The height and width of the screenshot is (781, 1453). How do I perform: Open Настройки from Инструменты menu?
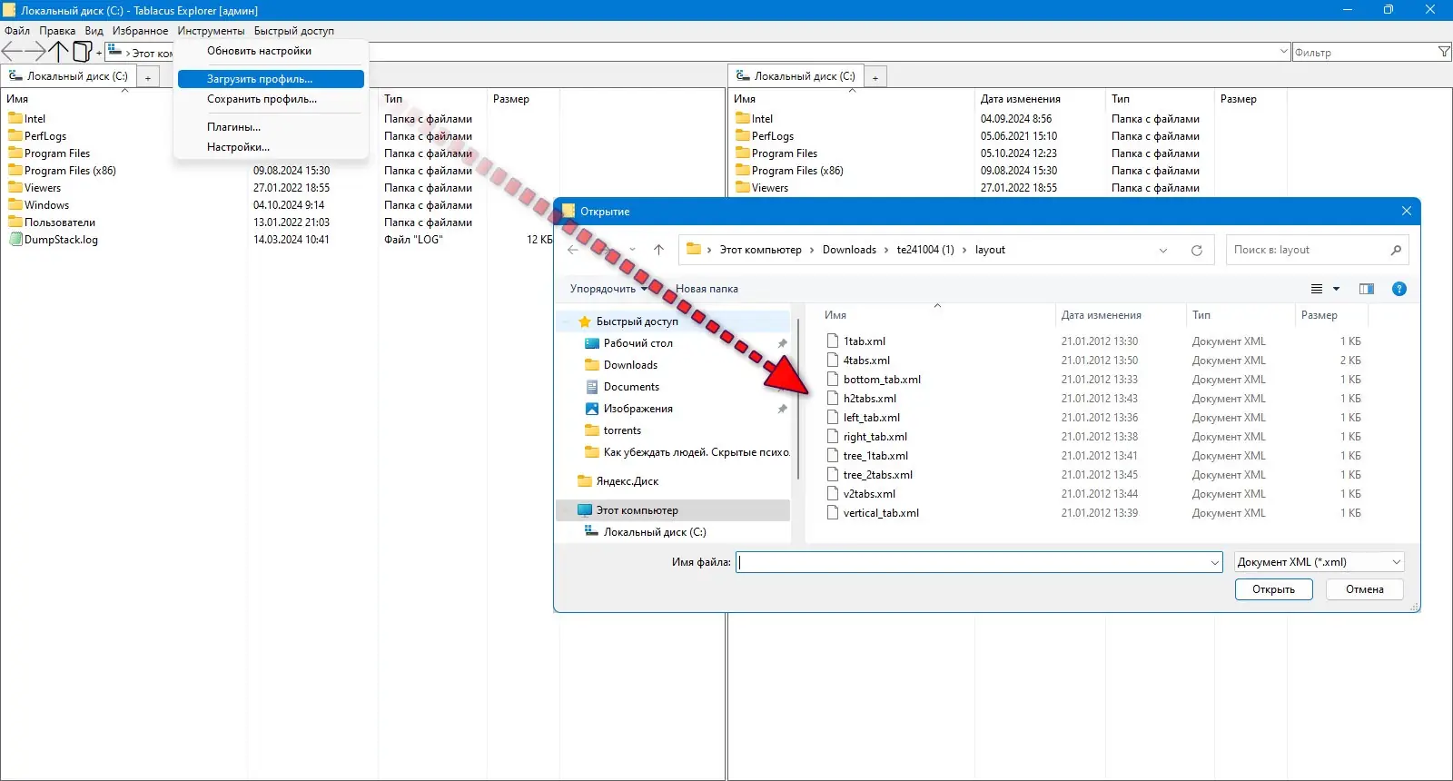[x=271, y=147]
